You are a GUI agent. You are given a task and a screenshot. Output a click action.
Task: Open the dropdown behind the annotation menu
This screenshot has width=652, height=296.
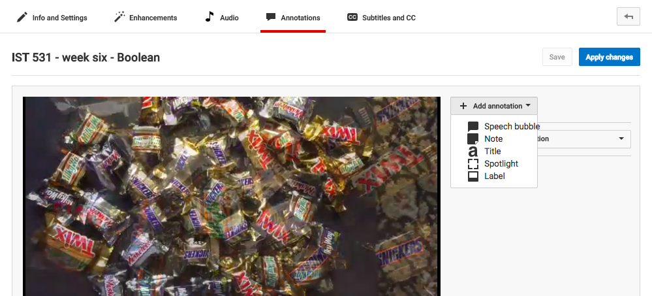584,139
